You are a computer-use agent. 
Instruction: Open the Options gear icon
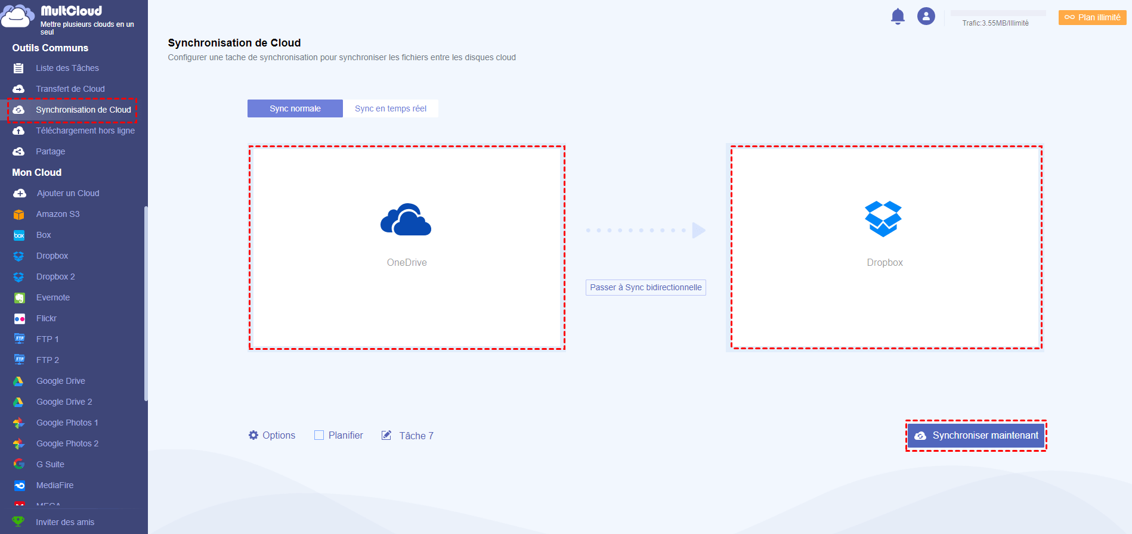pyautogui.click(x=253, y=435)
